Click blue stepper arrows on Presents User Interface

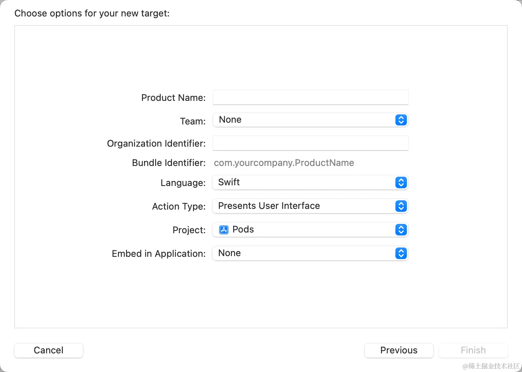(x=401, y=206)
